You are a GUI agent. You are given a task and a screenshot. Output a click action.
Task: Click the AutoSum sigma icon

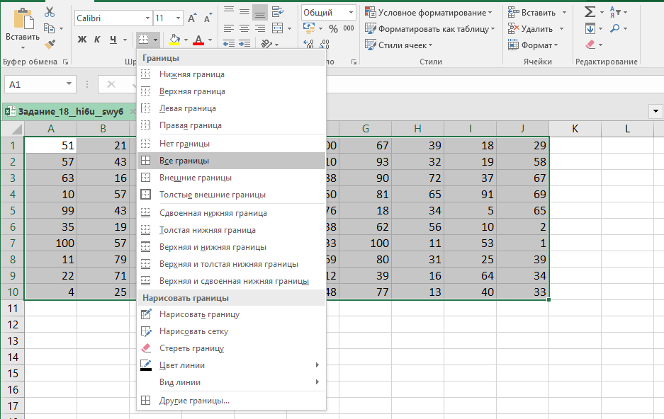tap(589, 12)
